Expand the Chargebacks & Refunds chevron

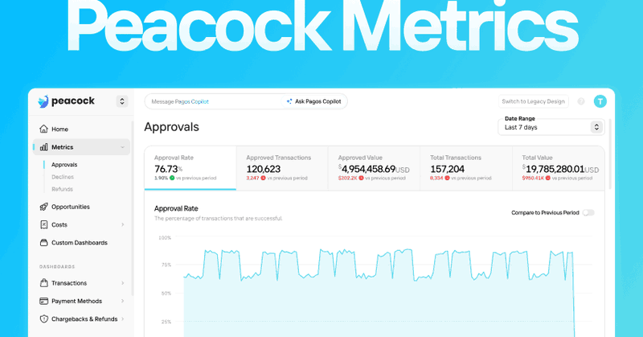pyautogui.click(x=123, y=319)
